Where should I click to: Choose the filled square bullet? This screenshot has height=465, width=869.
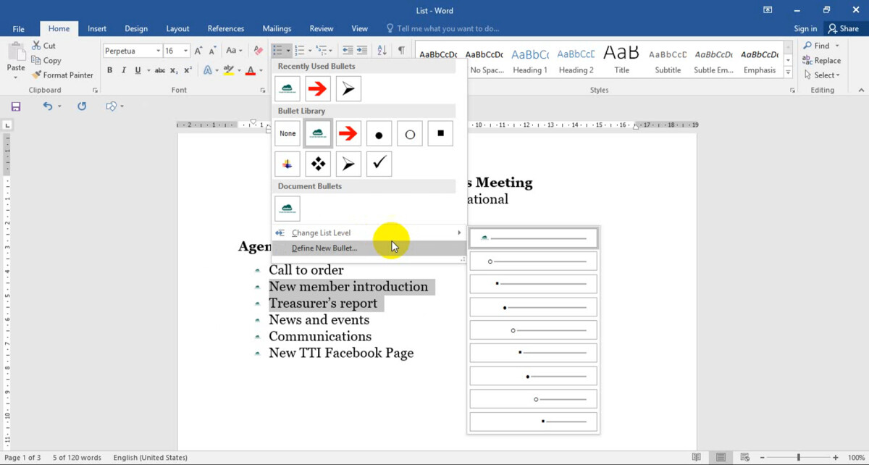[x=440, y=134]
